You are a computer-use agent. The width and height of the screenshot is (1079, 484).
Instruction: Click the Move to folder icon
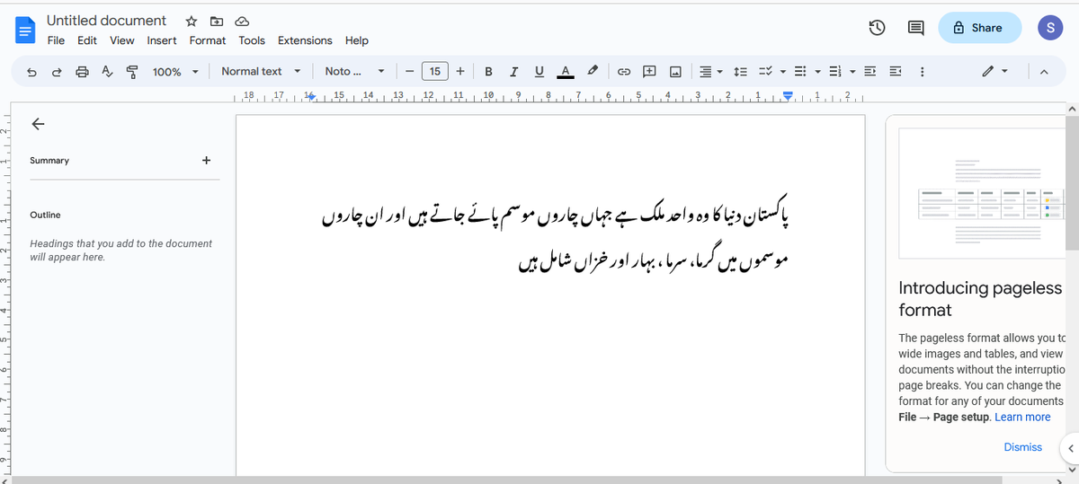217,21
